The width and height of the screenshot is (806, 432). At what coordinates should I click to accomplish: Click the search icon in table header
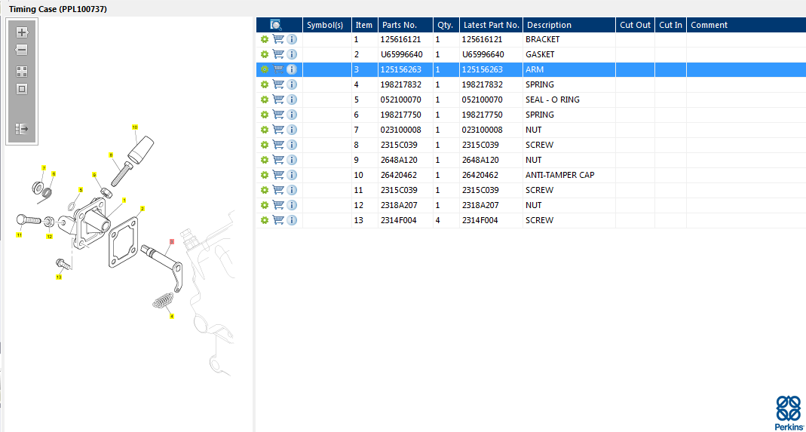click(276, 25)
